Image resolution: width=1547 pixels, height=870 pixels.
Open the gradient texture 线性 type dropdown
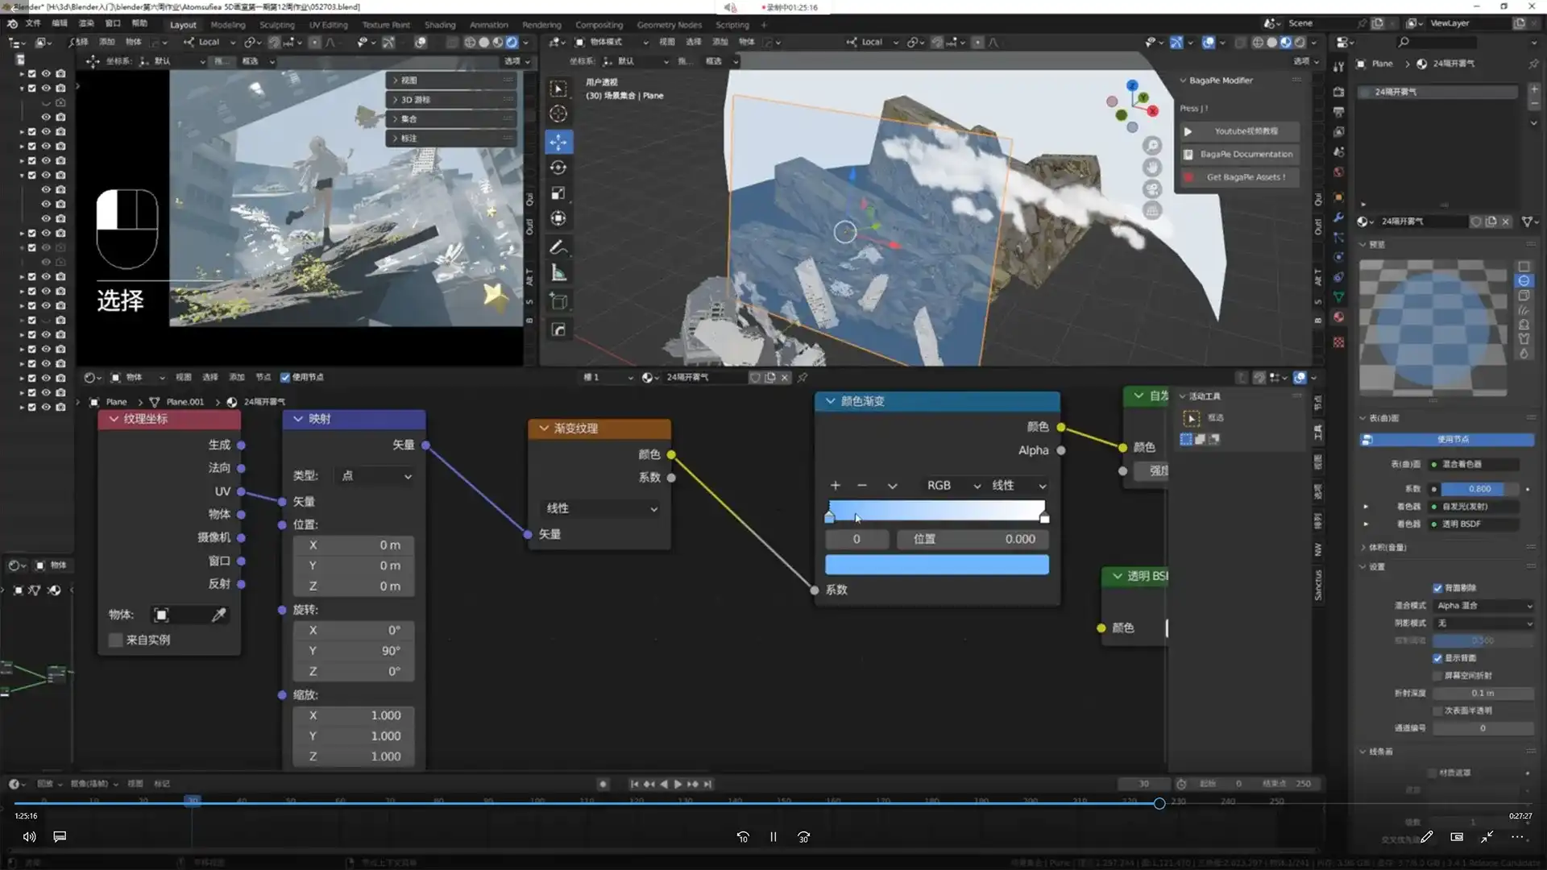pyautogui.click(x=601, y=508)
